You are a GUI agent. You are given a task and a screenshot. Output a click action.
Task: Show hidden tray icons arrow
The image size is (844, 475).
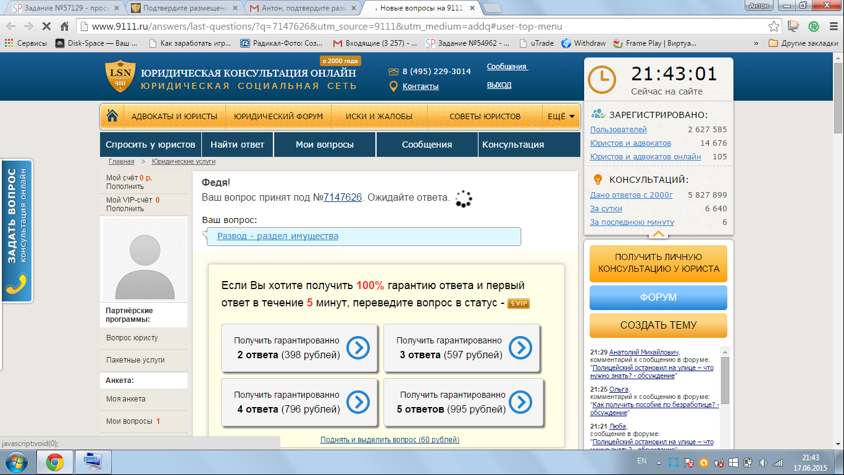660,462
